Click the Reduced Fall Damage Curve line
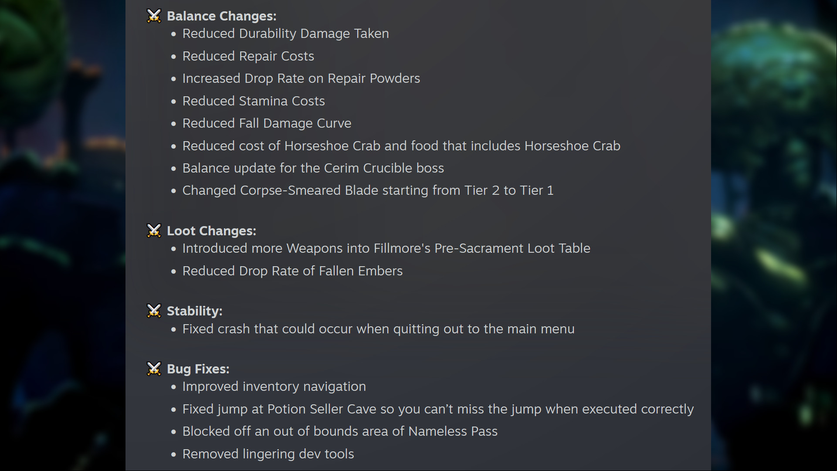 pos(267,123)
